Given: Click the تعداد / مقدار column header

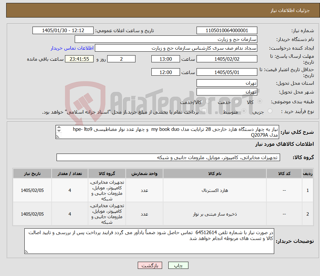Looking at the screenshot, I should coord(70,173).
